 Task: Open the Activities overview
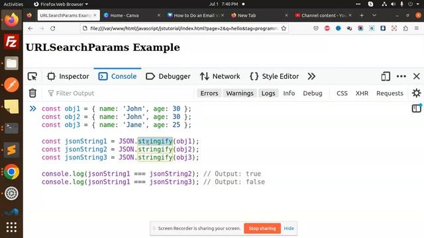point(13,4)
